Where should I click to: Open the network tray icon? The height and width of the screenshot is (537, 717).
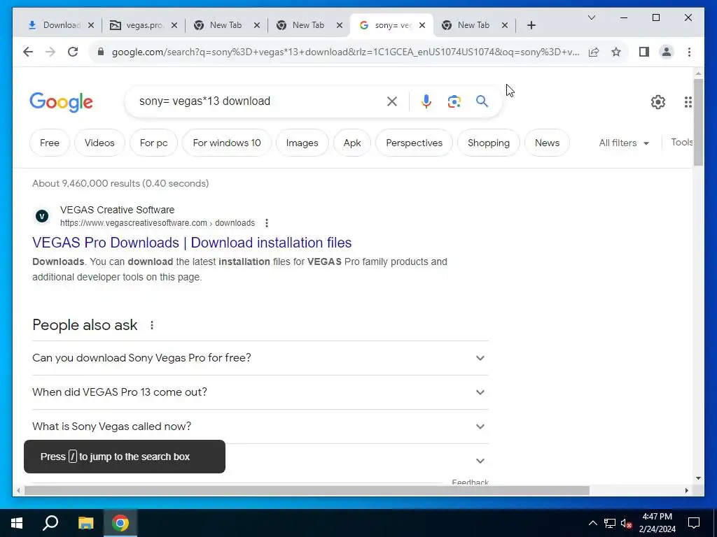[x=610, y=523]
